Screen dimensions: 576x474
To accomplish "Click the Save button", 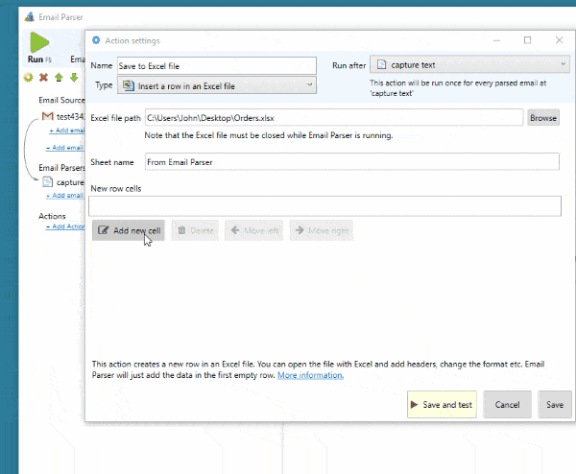I will point(555,405).
